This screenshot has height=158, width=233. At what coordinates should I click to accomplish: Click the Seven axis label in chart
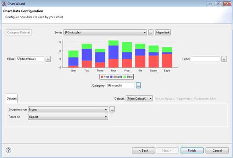pyautogui.click(x=154, y=71)
